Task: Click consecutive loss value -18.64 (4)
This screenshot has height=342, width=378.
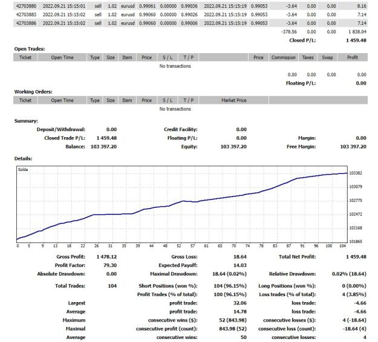Action: [x=354, y=329]
